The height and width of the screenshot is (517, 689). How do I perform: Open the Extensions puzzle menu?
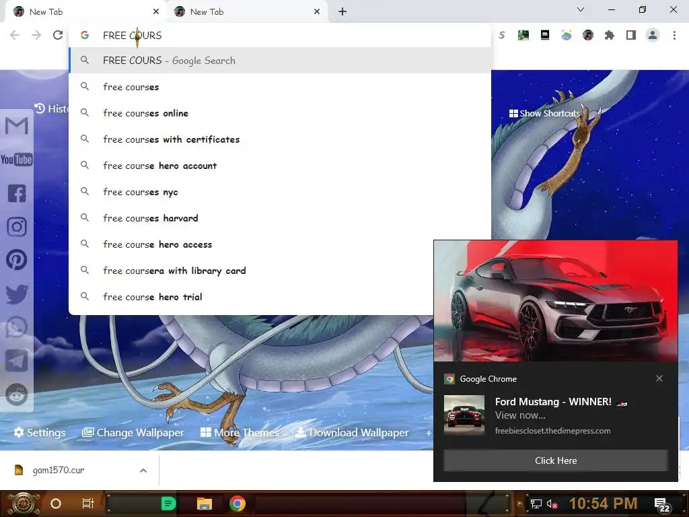(x=610, y=35)
